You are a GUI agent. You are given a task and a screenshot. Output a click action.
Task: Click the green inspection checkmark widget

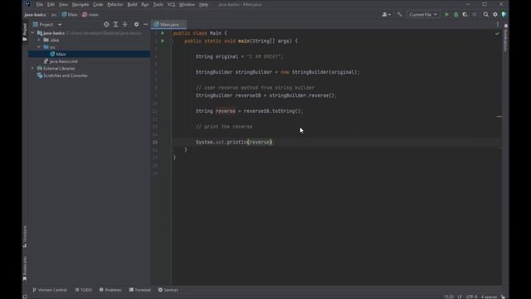(x=497, y=33)
